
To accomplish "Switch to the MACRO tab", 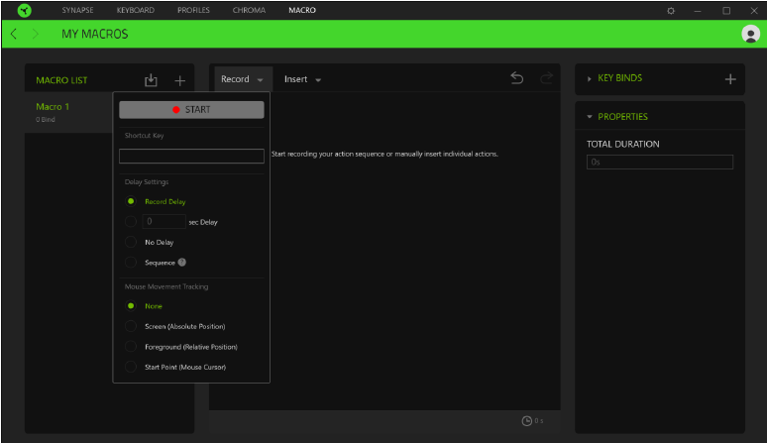I will 302,10.
